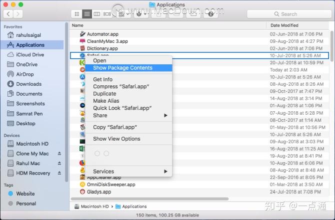This screenshot has height=220, width=335.
Task: Eject the HDM Recovery drive
Action: point(59,173)
